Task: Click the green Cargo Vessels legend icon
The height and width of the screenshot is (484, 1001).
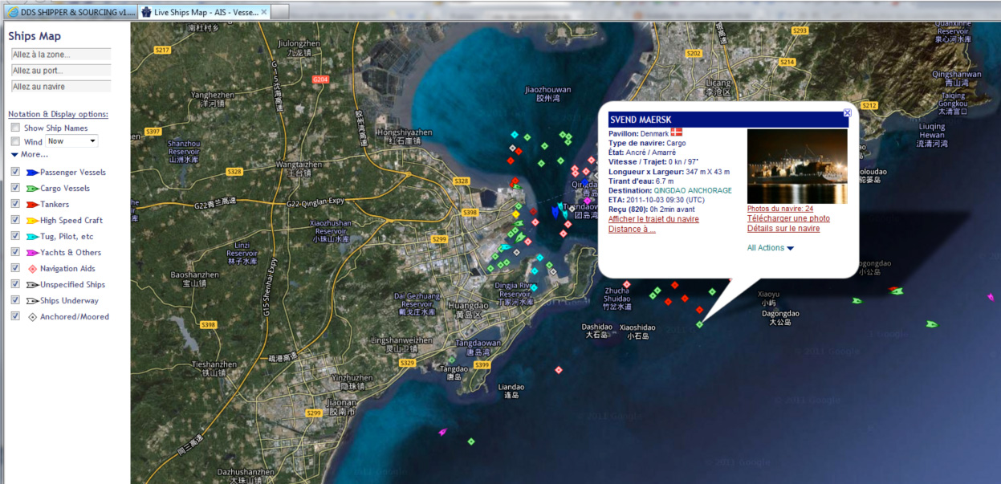Action: pos(32,189)
